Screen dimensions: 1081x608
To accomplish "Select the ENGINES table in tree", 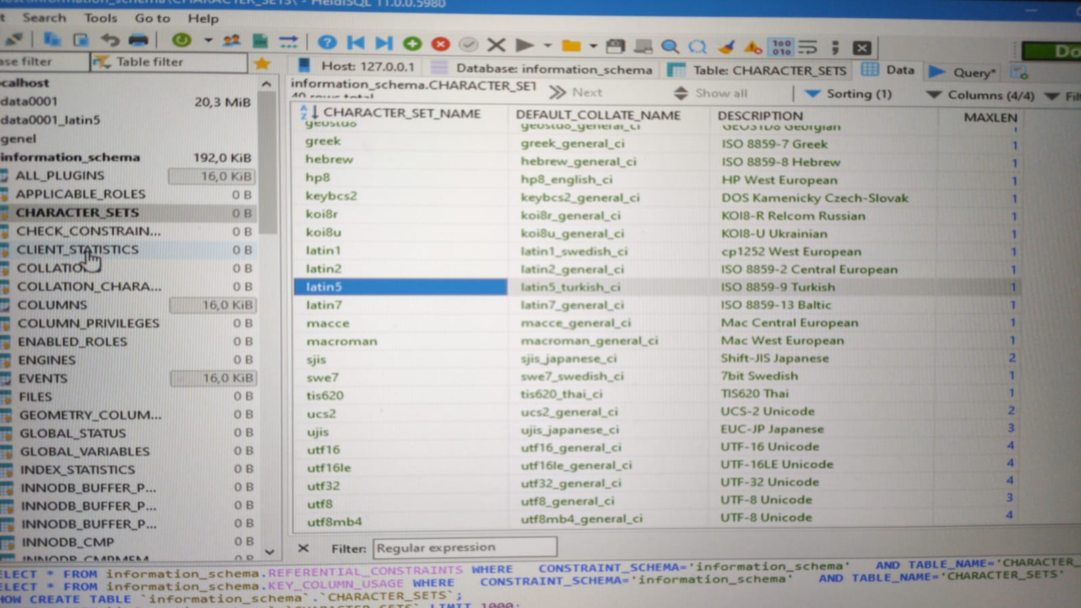I will [x=47, y=360].
